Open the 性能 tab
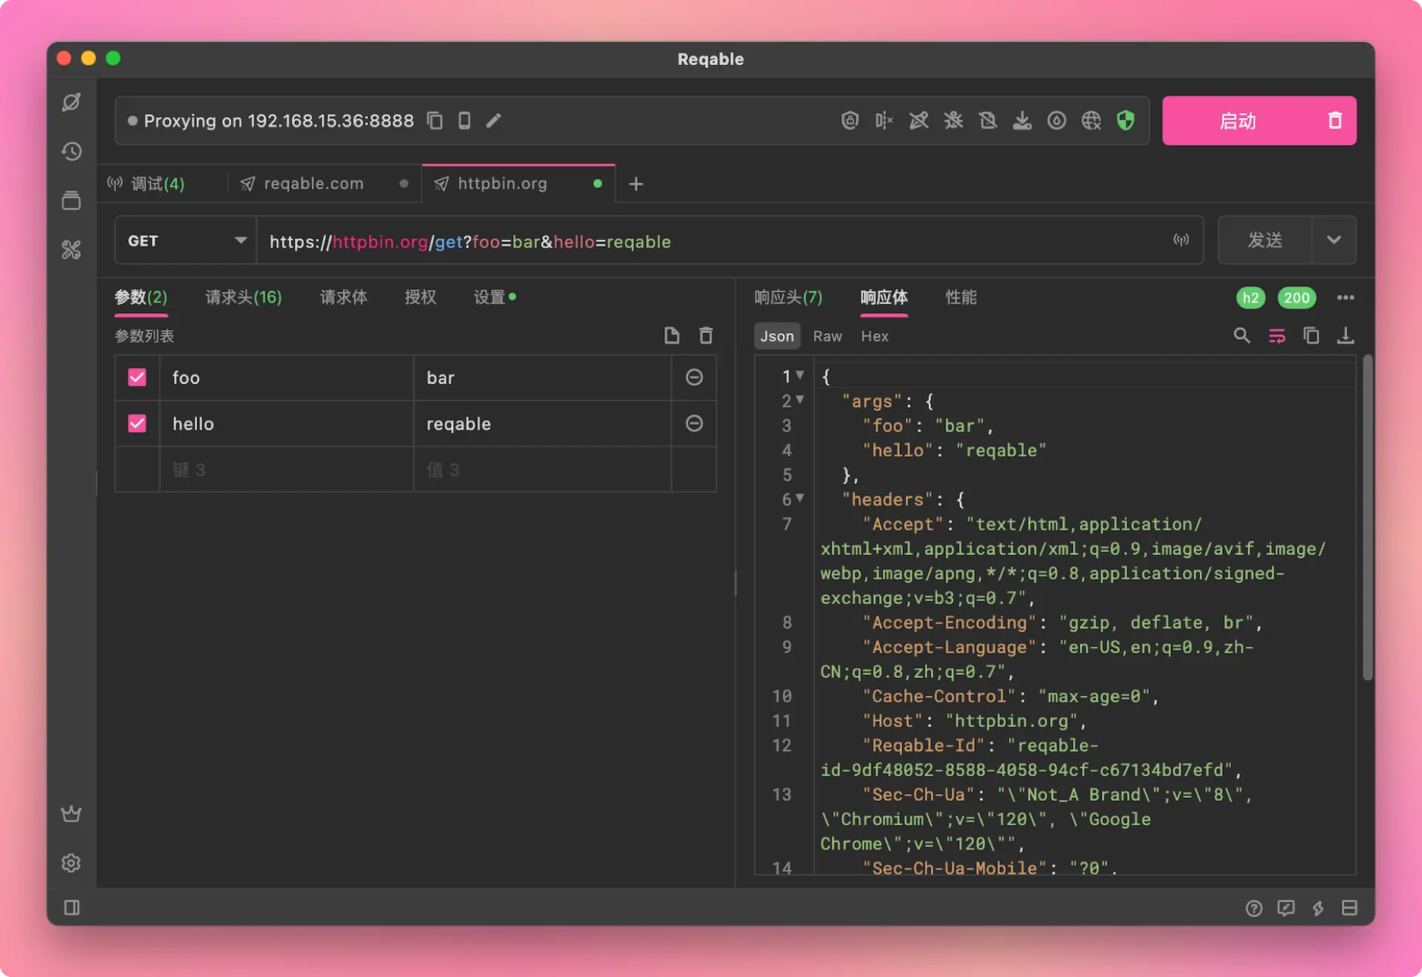Screen dimensions: 1422x977 pos(961,298)
